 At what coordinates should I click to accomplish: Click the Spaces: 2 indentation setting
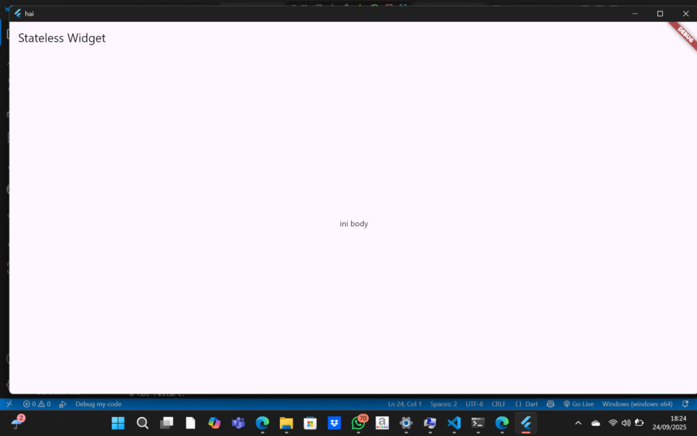point(444,404)
